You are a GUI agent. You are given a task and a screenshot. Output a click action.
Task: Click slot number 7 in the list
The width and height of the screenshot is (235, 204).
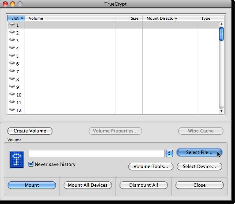tap(18, 72)
